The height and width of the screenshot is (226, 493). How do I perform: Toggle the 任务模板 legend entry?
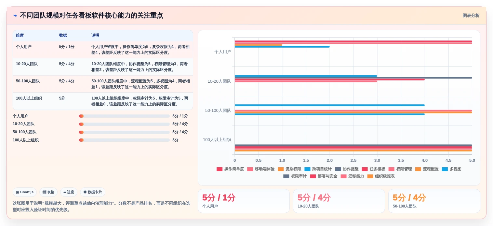373,169
